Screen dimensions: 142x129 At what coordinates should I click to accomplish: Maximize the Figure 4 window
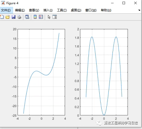pos(124,3)
